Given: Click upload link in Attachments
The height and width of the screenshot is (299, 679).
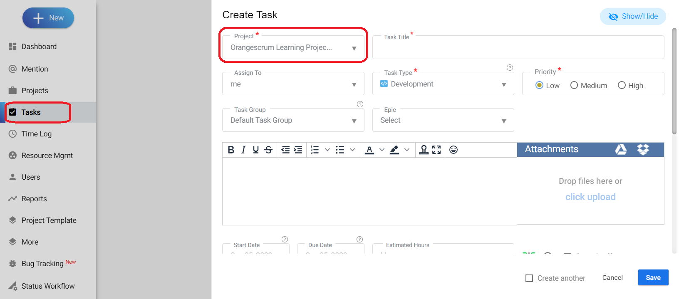Looking at the screenshot, I should (590, 197).
